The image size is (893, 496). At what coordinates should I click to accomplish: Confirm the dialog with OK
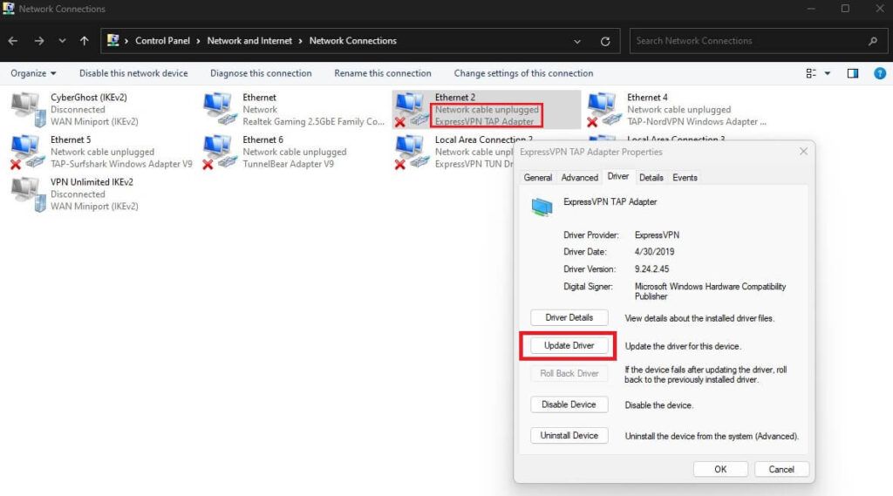[720, 469]
